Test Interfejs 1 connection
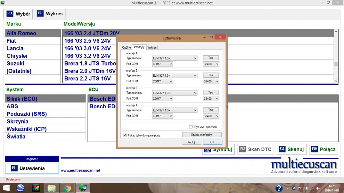 click(x=211, y=58)
